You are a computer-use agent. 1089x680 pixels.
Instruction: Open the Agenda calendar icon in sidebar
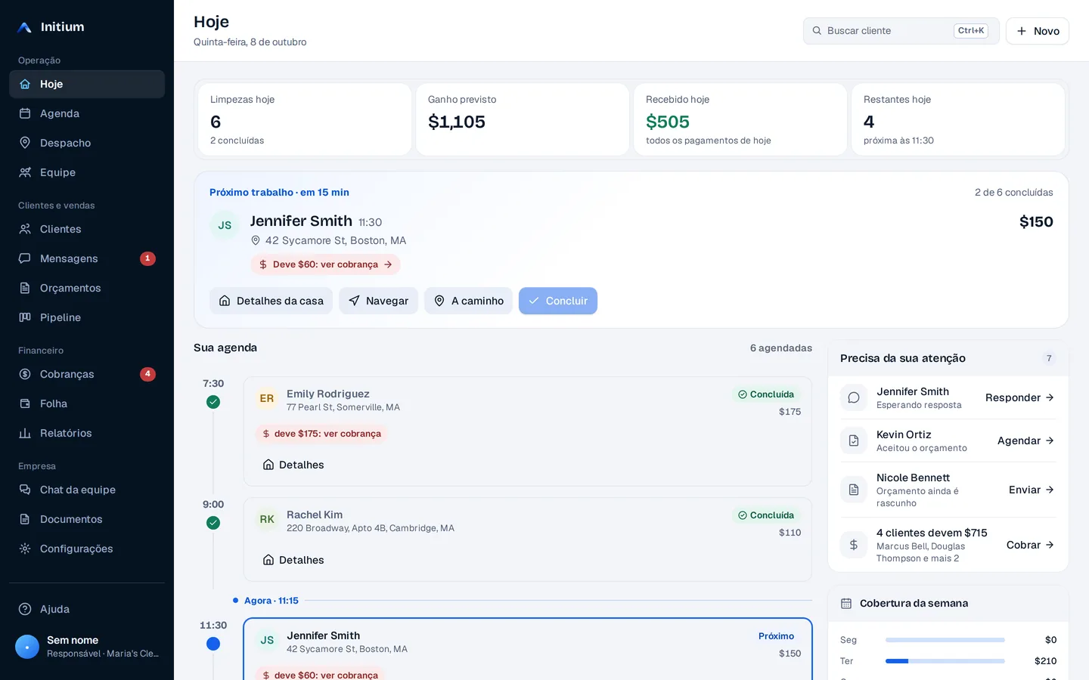(x=25, y=113)
